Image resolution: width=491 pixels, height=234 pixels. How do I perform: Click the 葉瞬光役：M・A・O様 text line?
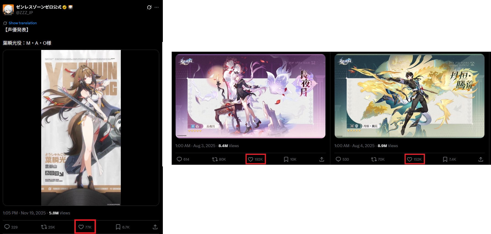pyautogui.click(x=27, y=43)
